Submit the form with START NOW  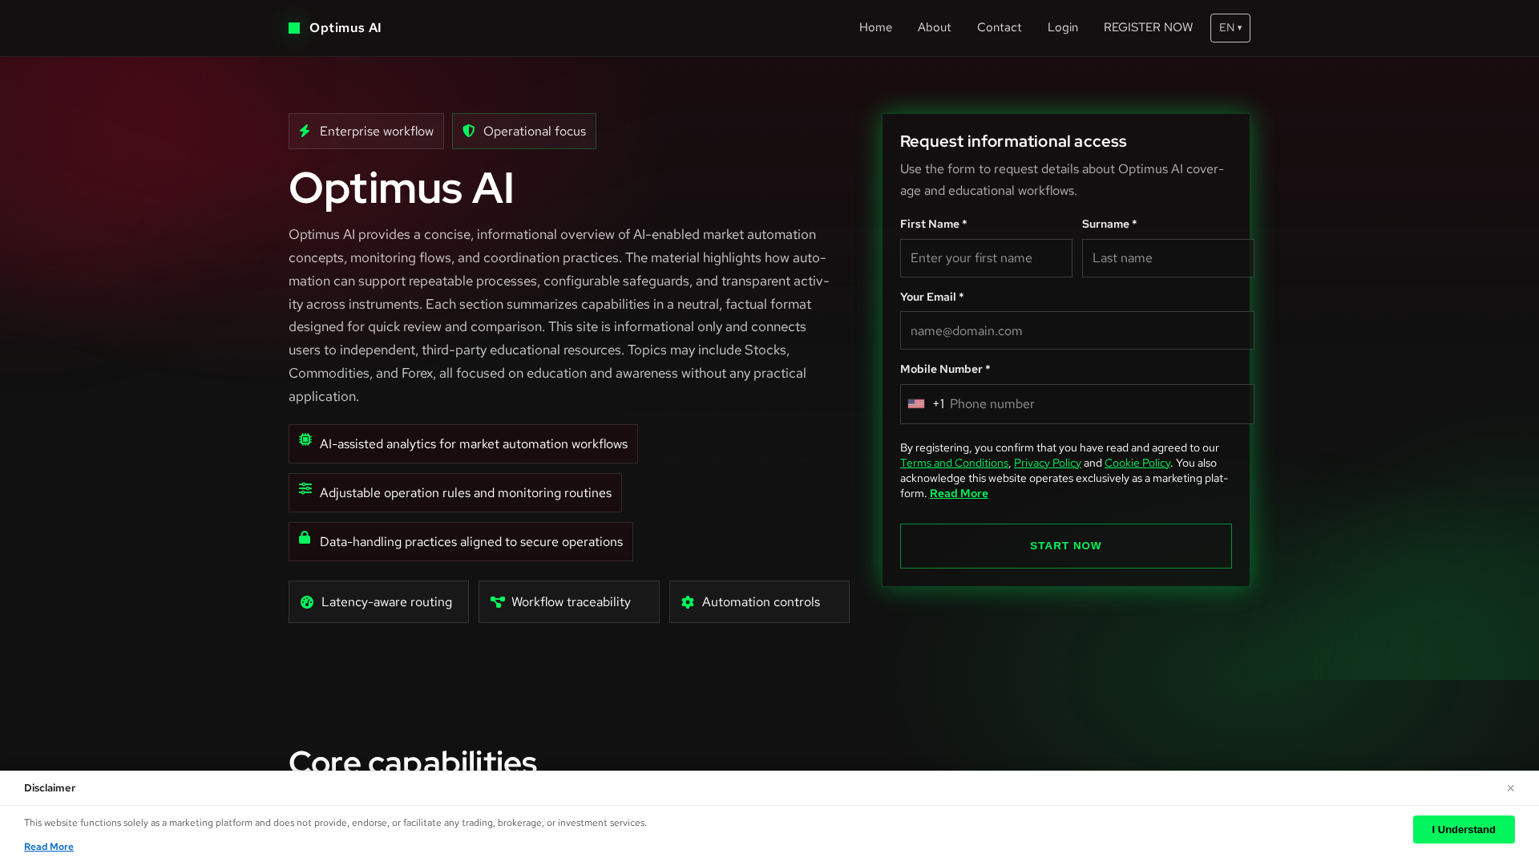(x=1066, y=546)
